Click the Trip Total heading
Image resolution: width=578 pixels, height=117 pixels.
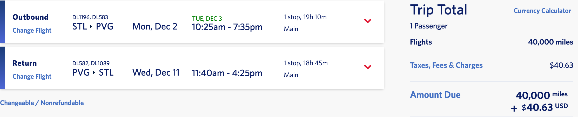[x=439, y=10]
